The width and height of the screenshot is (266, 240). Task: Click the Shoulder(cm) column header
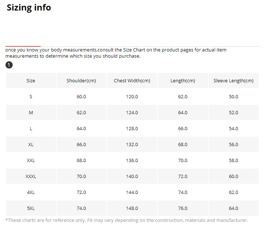tap(81, 80)
